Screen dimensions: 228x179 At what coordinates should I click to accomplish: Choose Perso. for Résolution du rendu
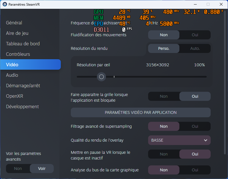tap(164, 48)
